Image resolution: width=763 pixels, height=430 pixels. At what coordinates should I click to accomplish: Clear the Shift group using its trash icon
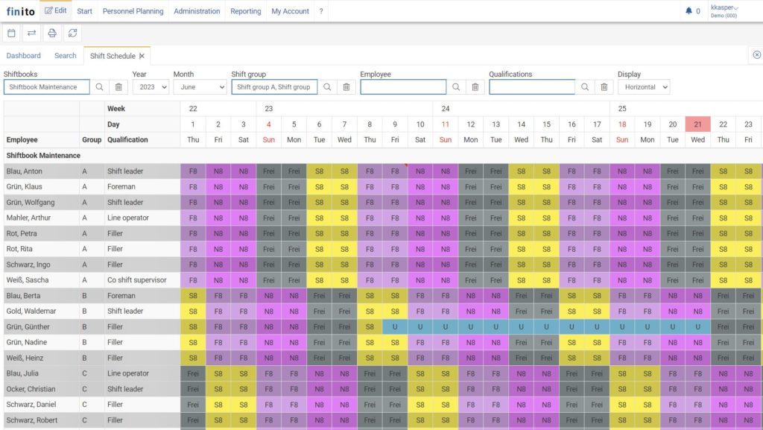(346, 86)
